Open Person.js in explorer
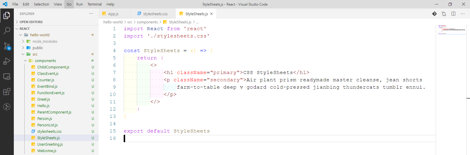Viewport: 470px width, 155px height. pos(45,118)
